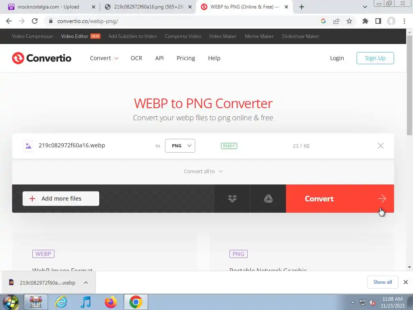Click Show all downloads button

[x=382, y=282]
